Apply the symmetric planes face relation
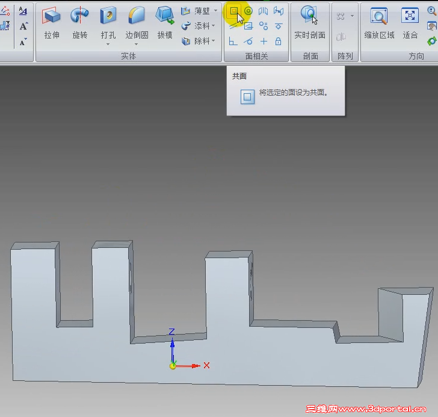Viewport: 438px width, 417px height. (263, 11)
